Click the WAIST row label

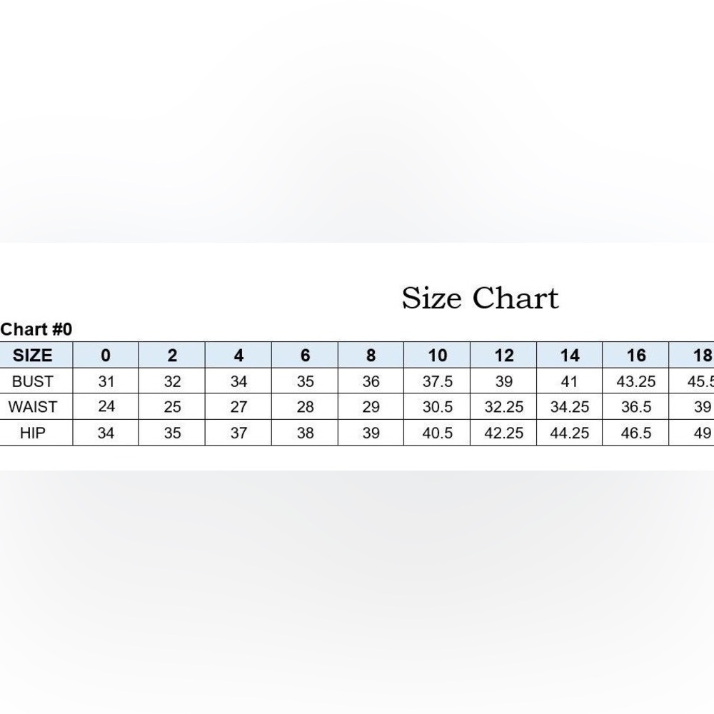pyautogui.click(x=33, y=407)
